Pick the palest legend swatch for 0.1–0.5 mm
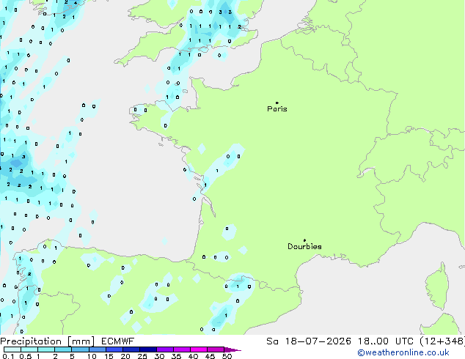The width and height of the screenshot is (465, 359). tap(12, 349)
